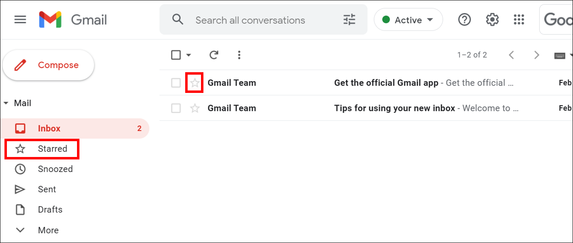Open the select dropdown arrow beside select-all

pos(188,55)
